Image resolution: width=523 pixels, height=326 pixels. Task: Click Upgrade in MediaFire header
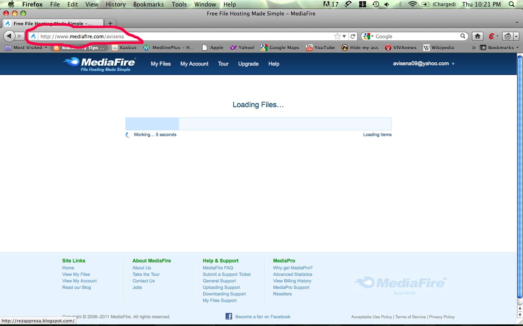[248, 64]
